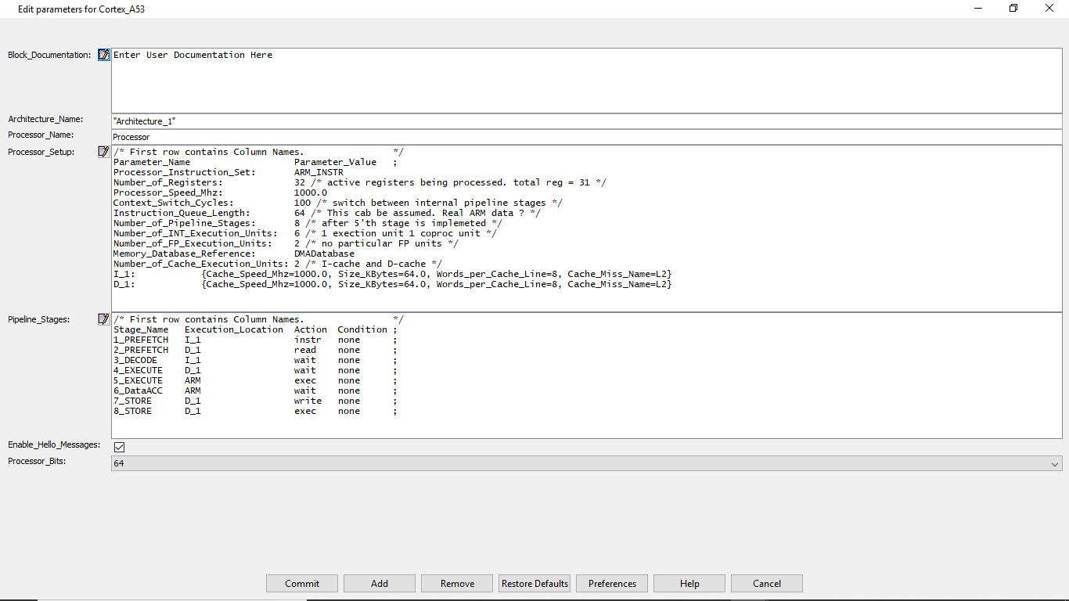Click the Processor_Name text field
The image size is (1069, 601).
pos(586,137)
